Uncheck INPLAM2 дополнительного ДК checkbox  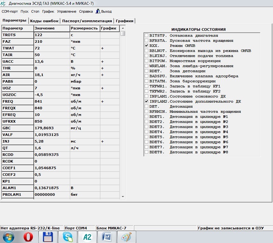[x=147, y=101]
